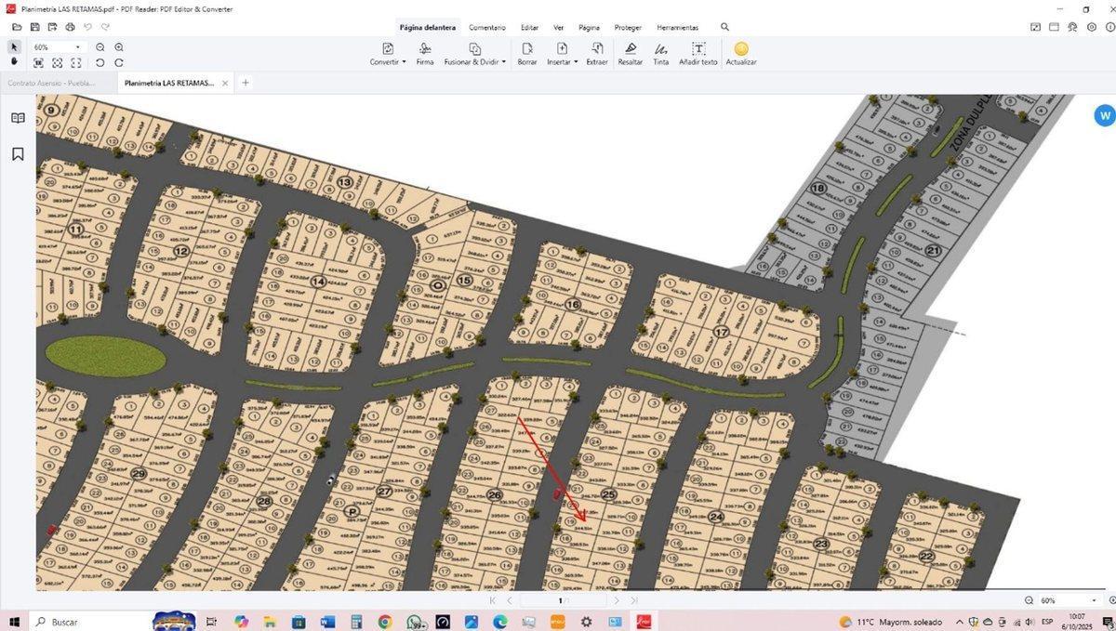Redo the last action
1116x631 pixels.
coord(105,27)
